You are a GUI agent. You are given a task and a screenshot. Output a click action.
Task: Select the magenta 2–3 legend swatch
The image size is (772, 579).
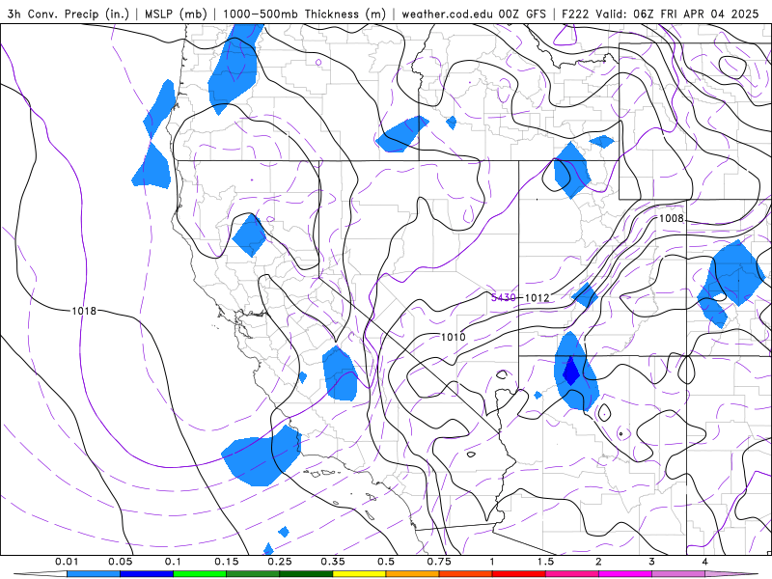(625, 574)
